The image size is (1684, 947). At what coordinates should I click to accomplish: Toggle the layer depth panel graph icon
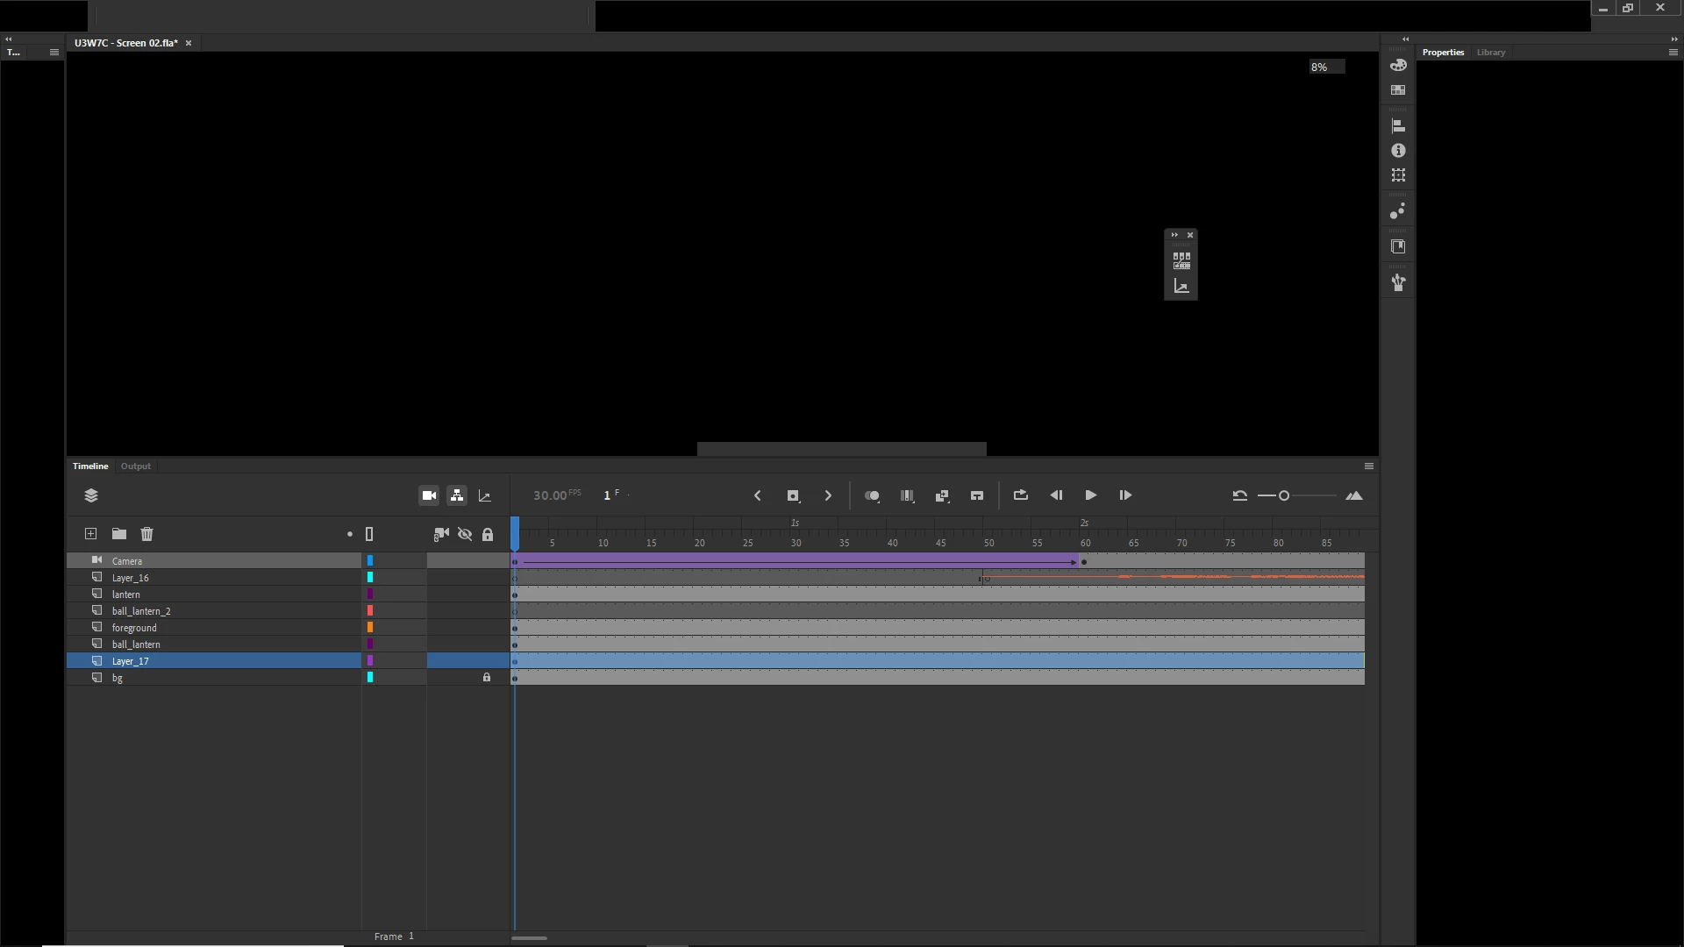coord(485,495)
